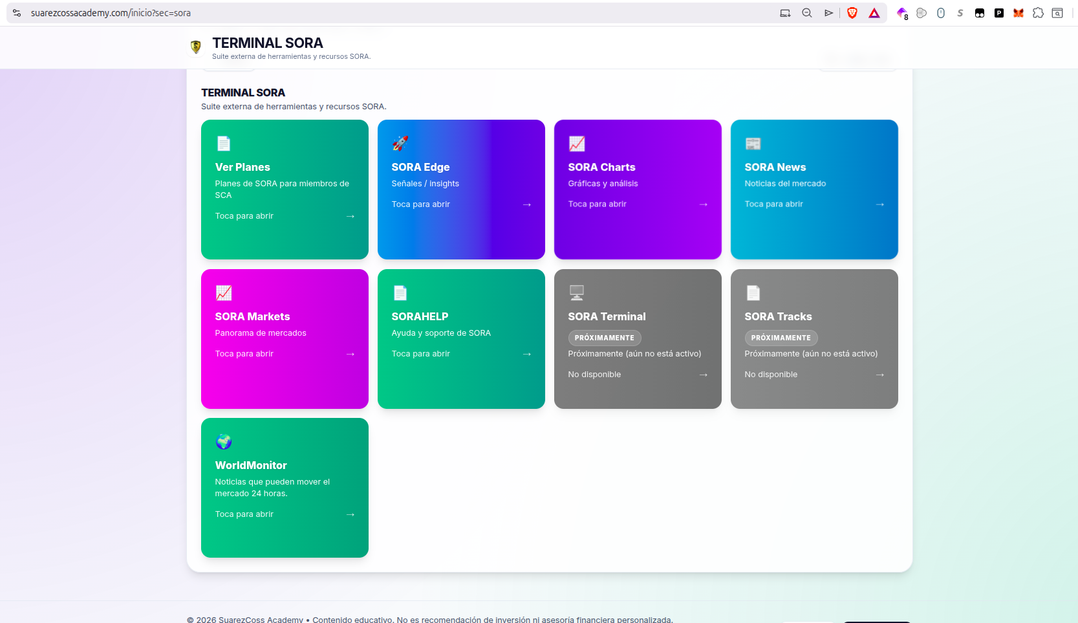The width and height of the screenshot is (1078, 623).
Task: Click the globe icon on WorldMonitor card
Action: pyautogui.click(x=224, y=441)
